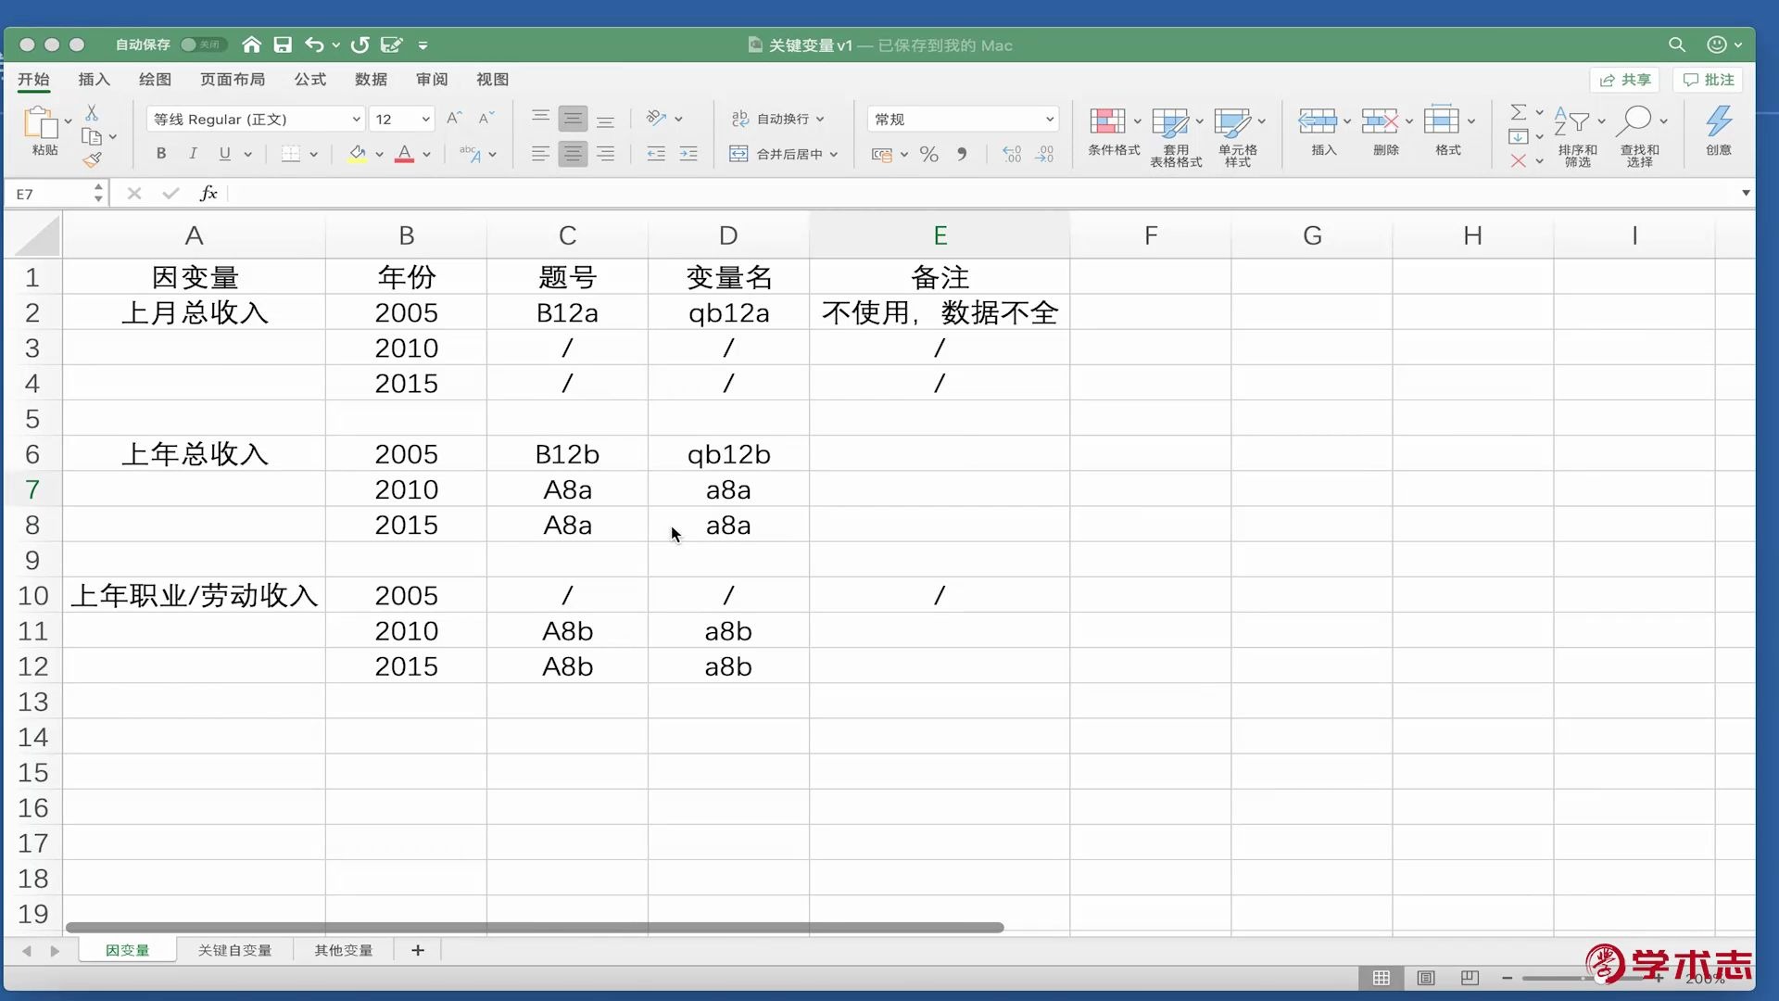Screen dimensions: 1779x1001
Task: Open the 数据 (Data) ribbon tab
Action: pyautogui.click(x=371, y=80)
